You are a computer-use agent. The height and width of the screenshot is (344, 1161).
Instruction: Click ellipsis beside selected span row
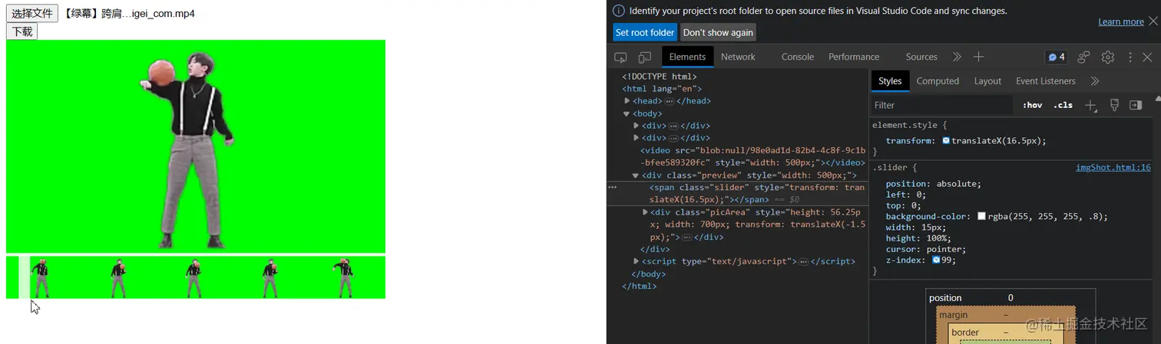(612, 187)
